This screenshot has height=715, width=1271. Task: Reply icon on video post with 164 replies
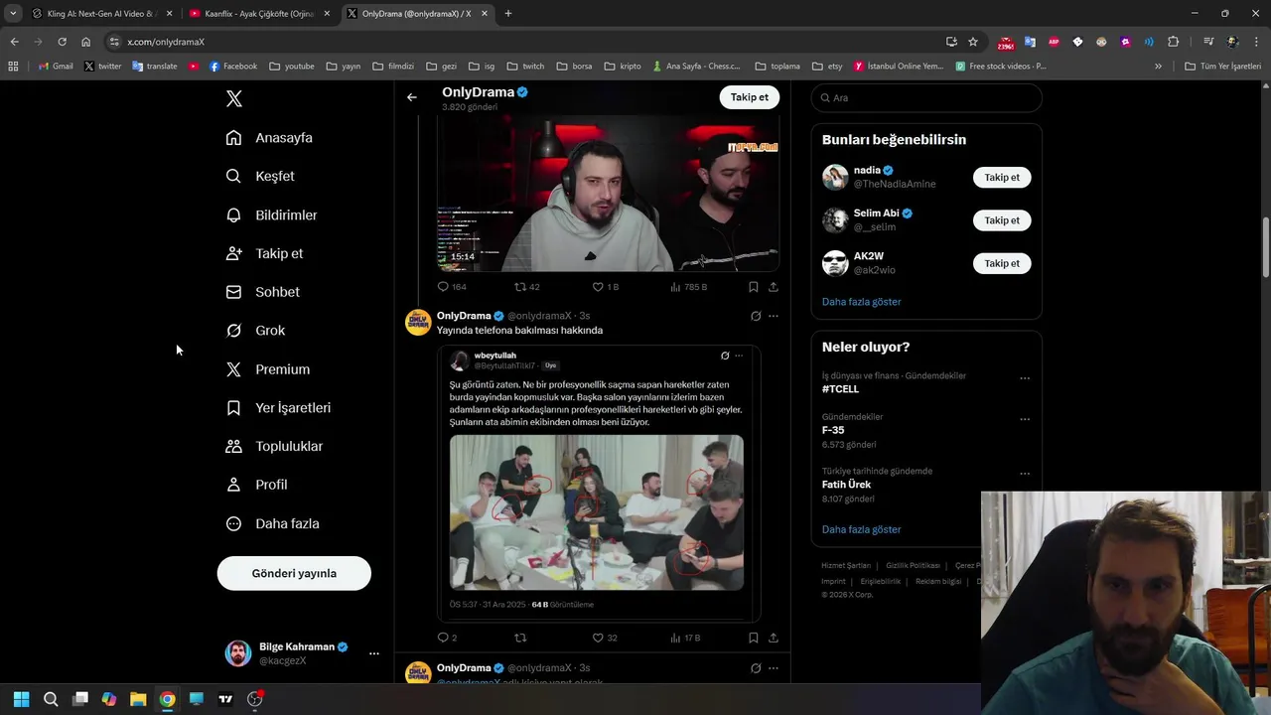(x=443, y=287)
